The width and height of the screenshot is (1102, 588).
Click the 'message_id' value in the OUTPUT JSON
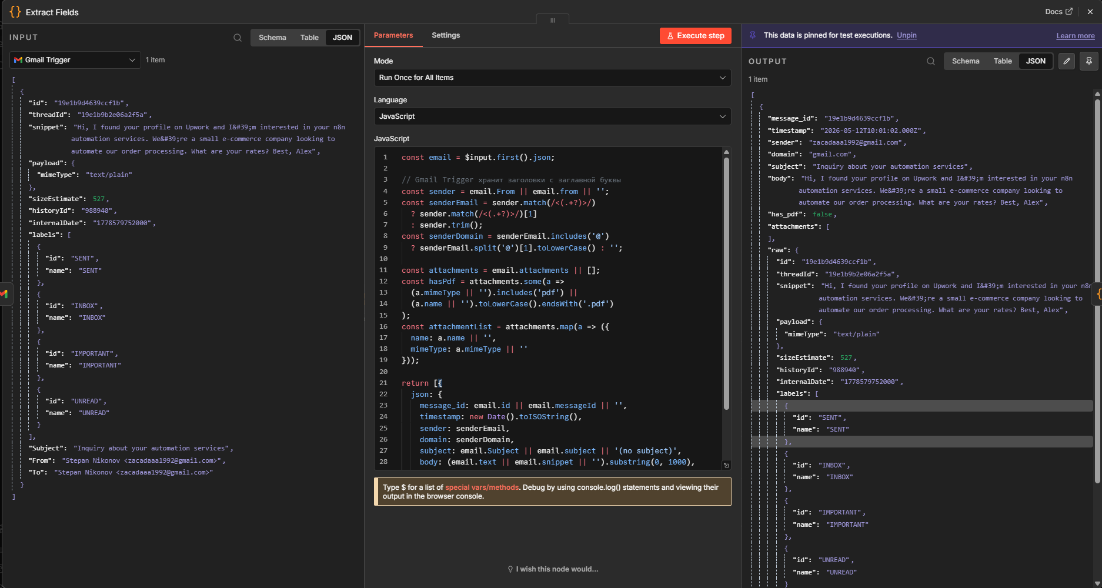point(861,118)
